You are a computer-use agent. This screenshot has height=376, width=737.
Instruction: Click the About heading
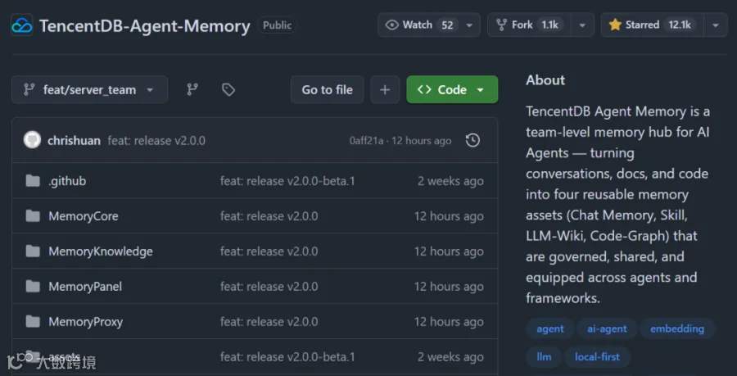(545, 80)
